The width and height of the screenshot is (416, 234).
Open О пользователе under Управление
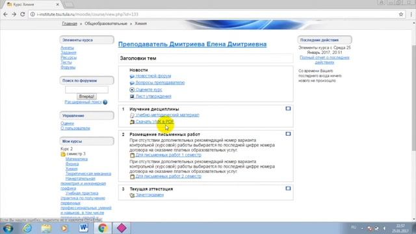pyautogui.click(x=75, y=129)
